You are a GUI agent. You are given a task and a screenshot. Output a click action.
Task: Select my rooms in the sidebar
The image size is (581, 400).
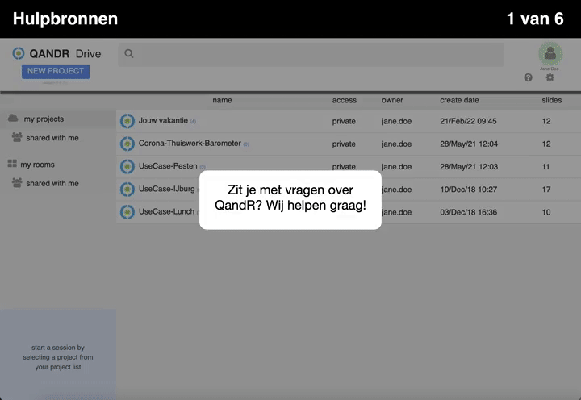pyautogui.click(x=37, y=165)
